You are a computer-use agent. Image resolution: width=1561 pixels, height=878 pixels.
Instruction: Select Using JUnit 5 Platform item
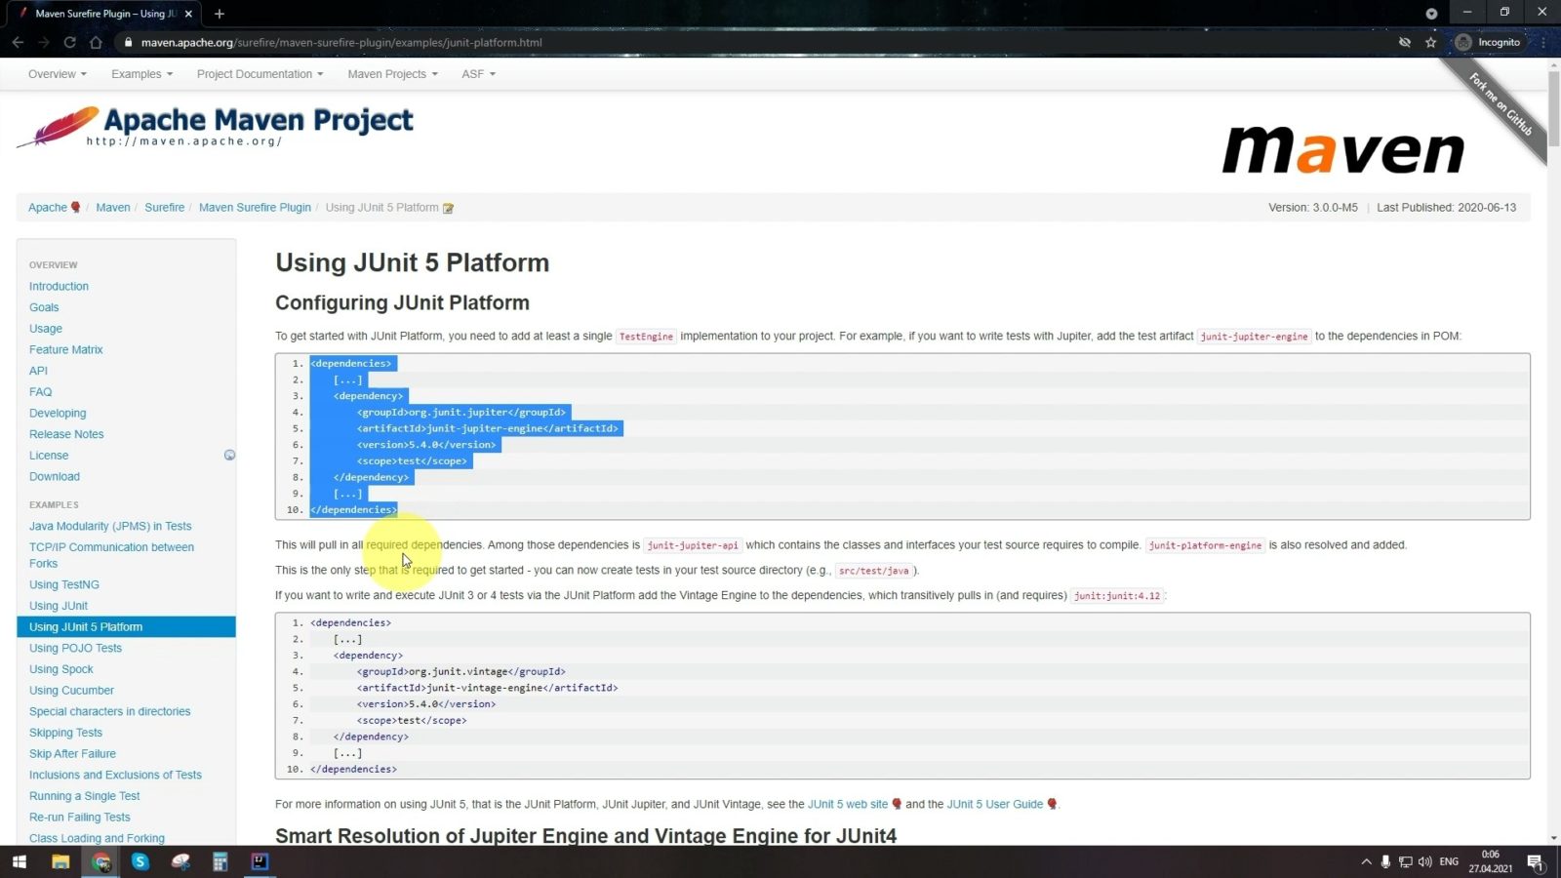pos(126,627)
